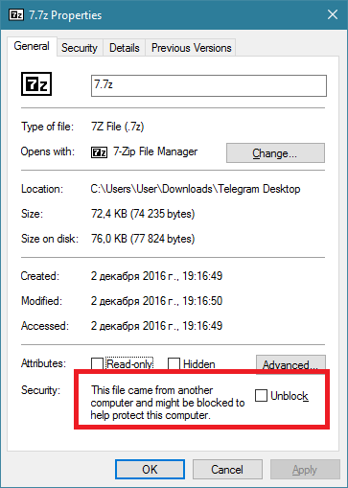Confirm with the OK button
Image resolution: width=348 pixels, height=488 pixels.
pyautogui.click(x=150, y=470)
